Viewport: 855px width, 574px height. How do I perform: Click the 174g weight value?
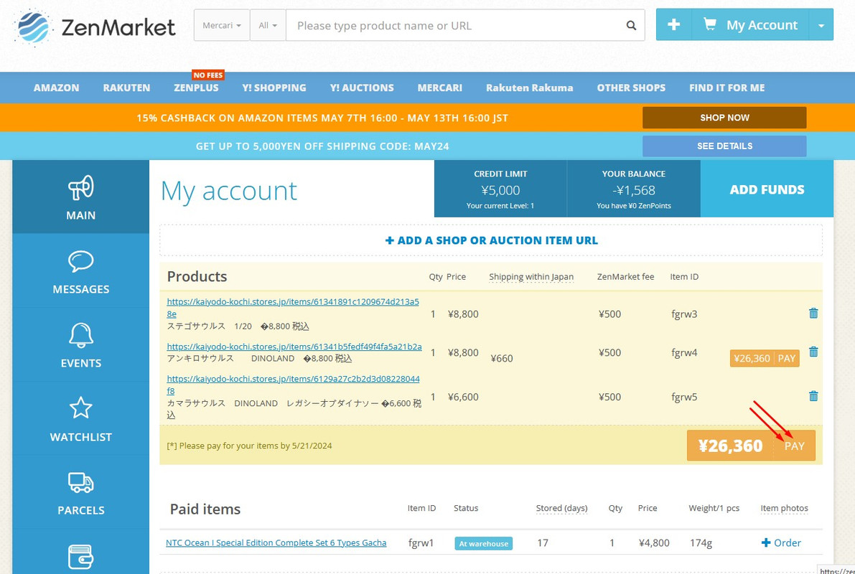(701, 543)
